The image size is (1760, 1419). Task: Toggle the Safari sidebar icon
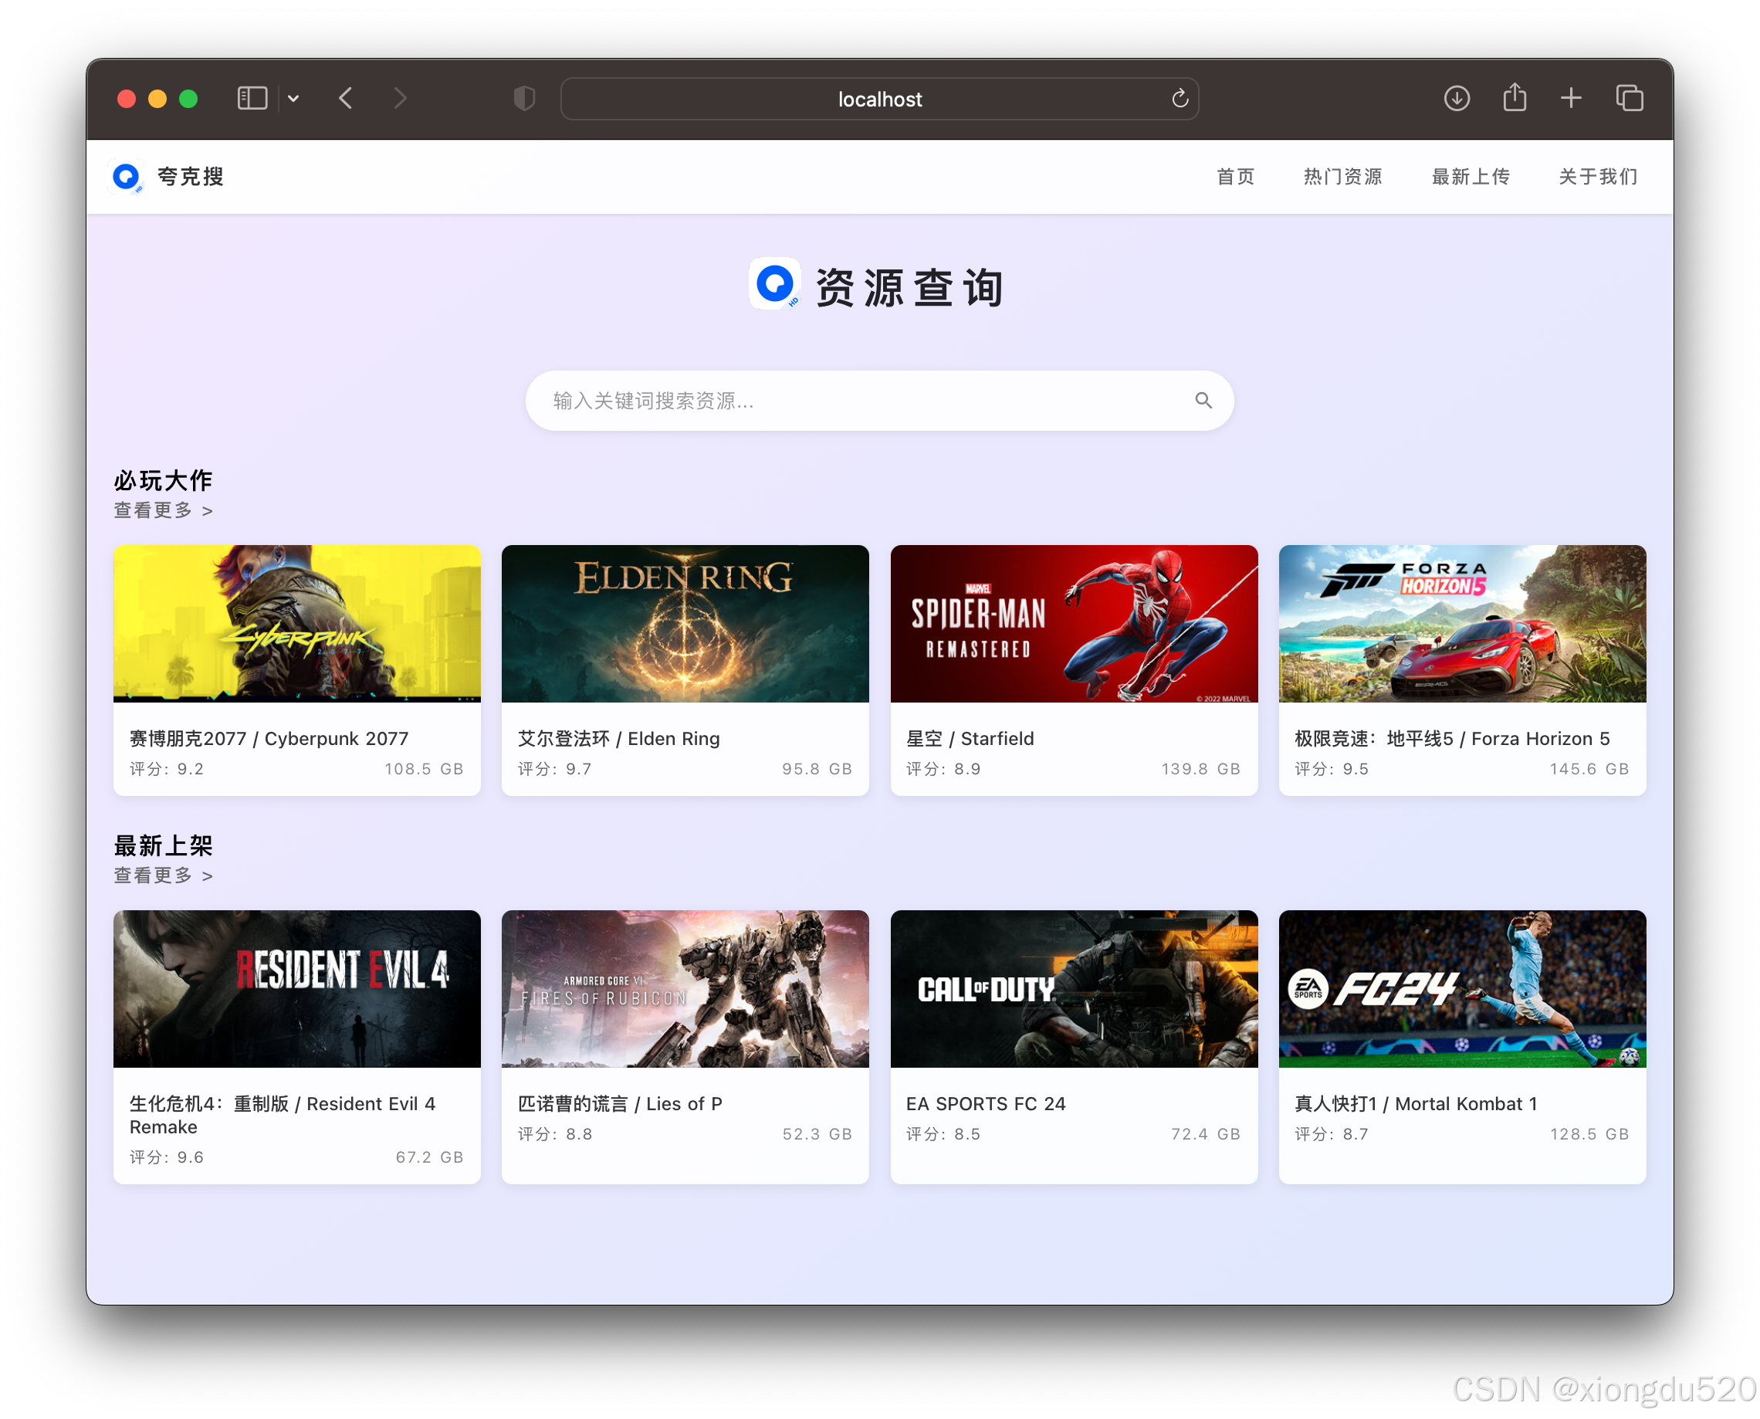pyautogui.click(x=252, y=99)
